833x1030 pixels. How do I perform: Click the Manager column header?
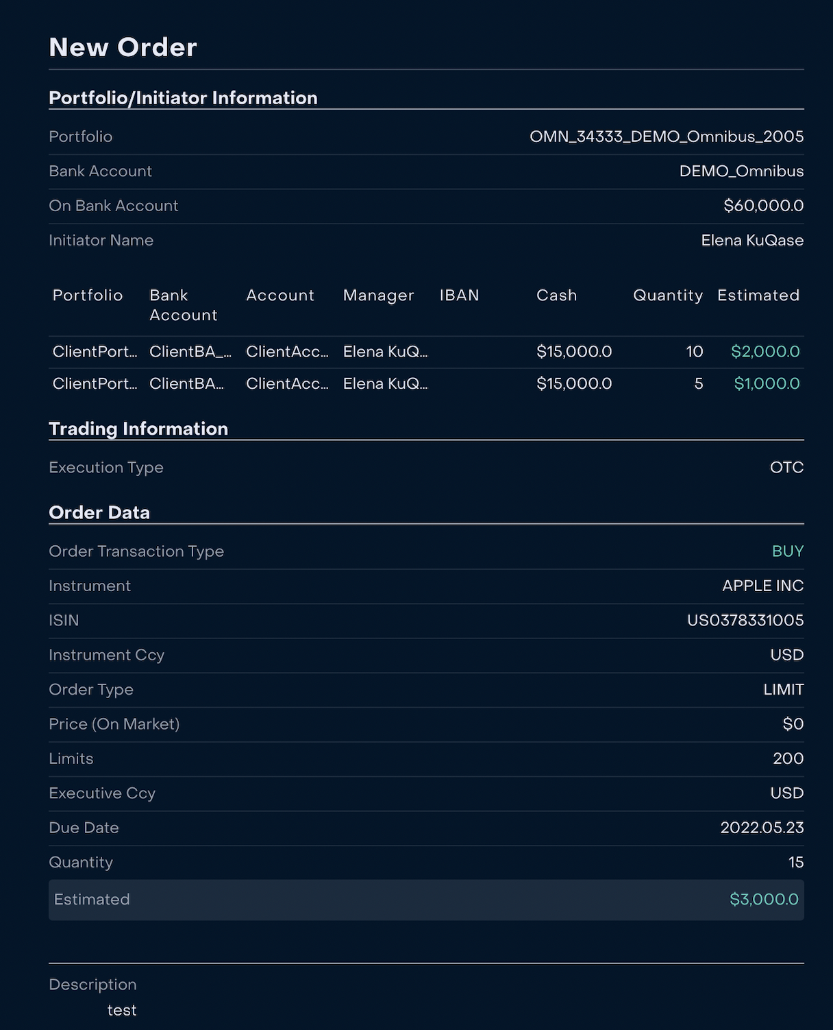point(378,296)
